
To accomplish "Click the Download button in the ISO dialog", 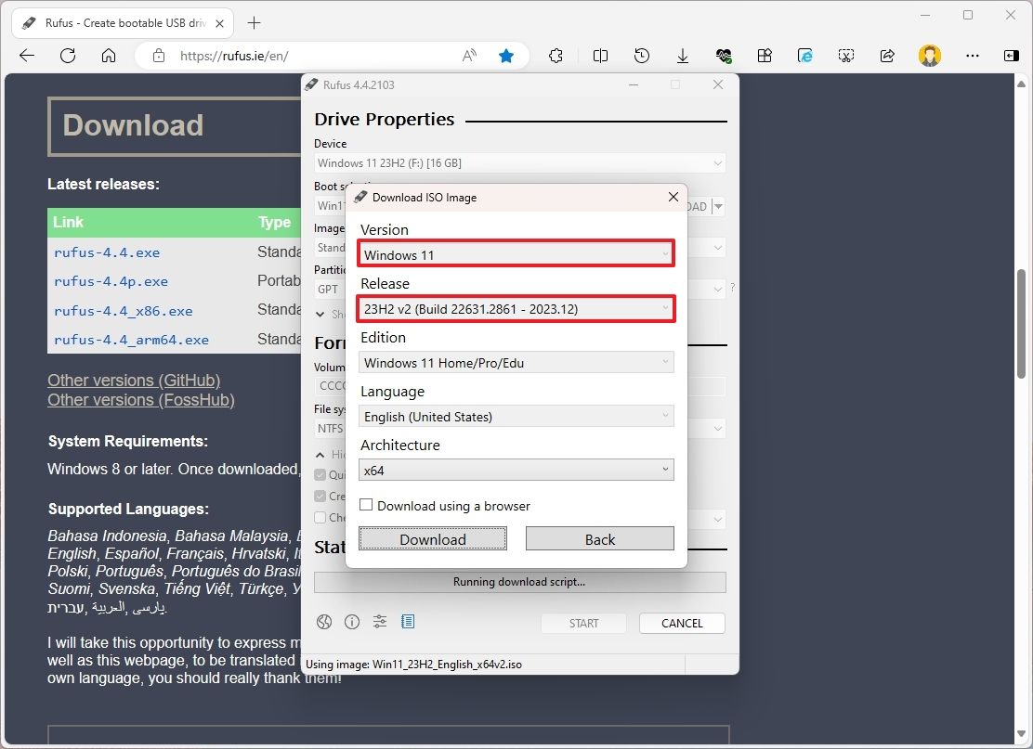I will pos(432,538).
